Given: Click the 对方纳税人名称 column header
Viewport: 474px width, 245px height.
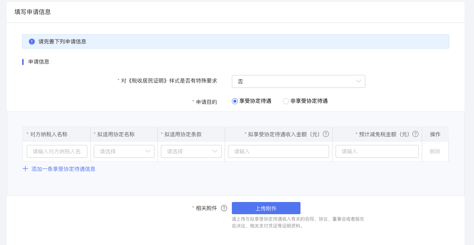Looking at the screenshot, I should [56, 134].
